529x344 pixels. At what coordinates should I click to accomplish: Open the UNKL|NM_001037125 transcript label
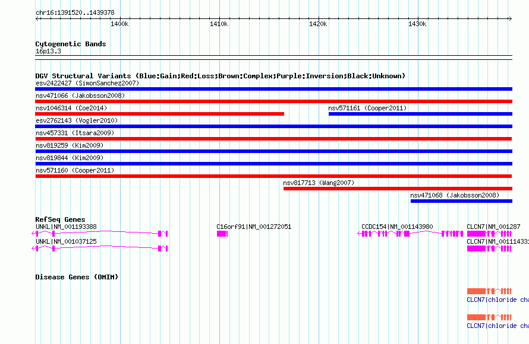click(66, 241)
